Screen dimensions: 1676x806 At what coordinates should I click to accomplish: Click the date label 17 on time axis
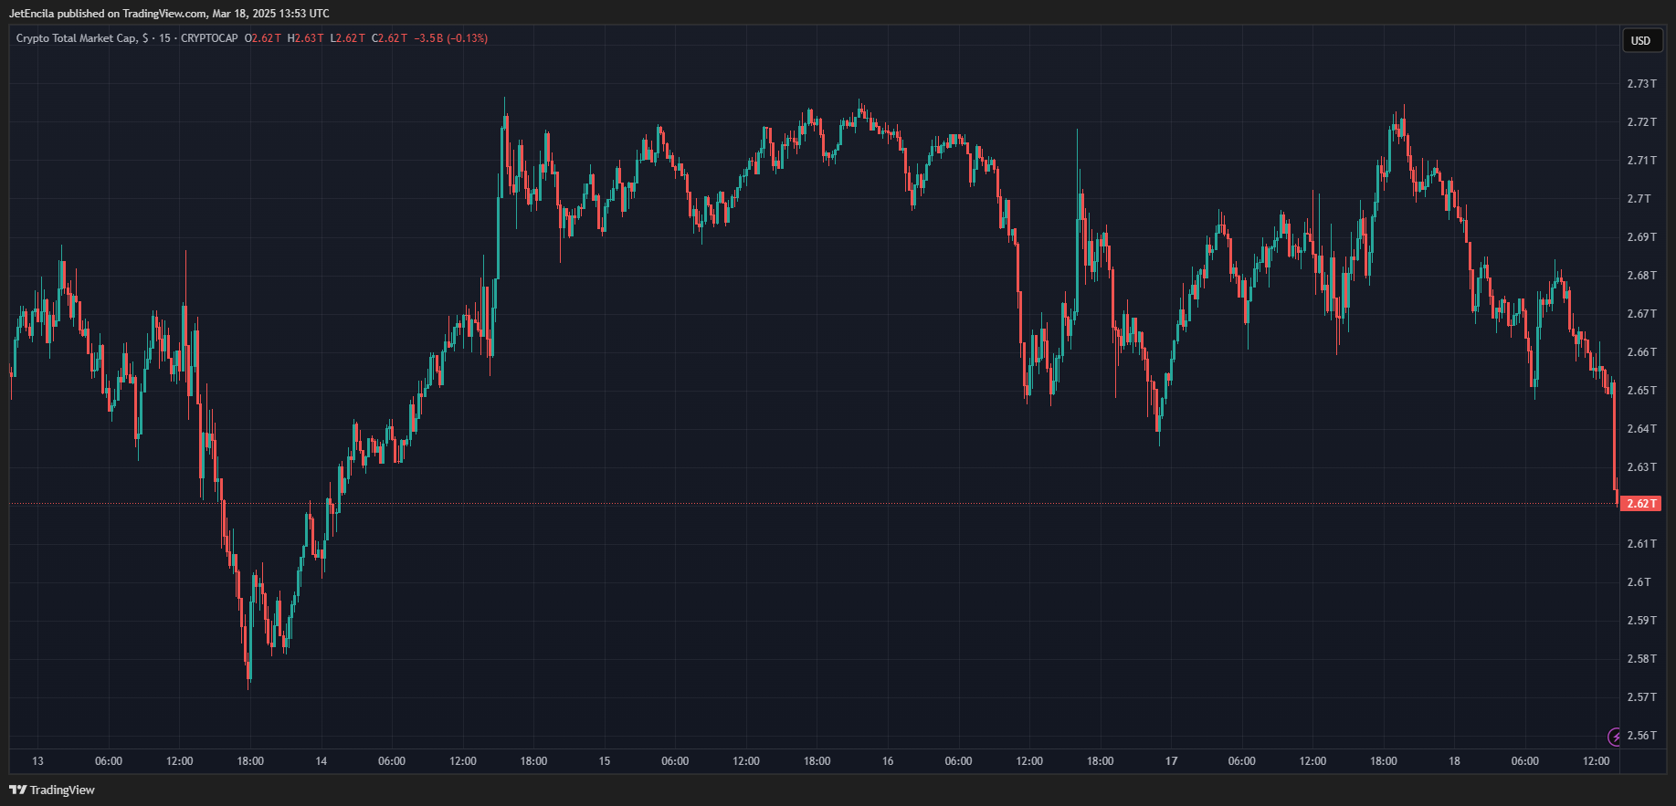click(x=1171, y=761)
